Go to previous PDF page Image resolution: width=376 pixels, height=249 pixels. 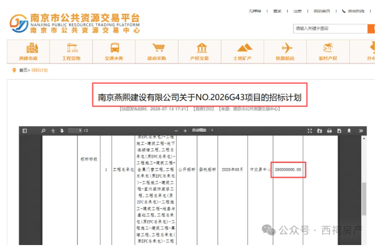[53, 131]
